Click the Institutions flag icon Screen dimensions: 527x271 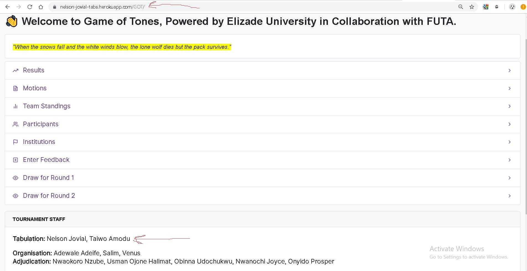click(15, 142)
